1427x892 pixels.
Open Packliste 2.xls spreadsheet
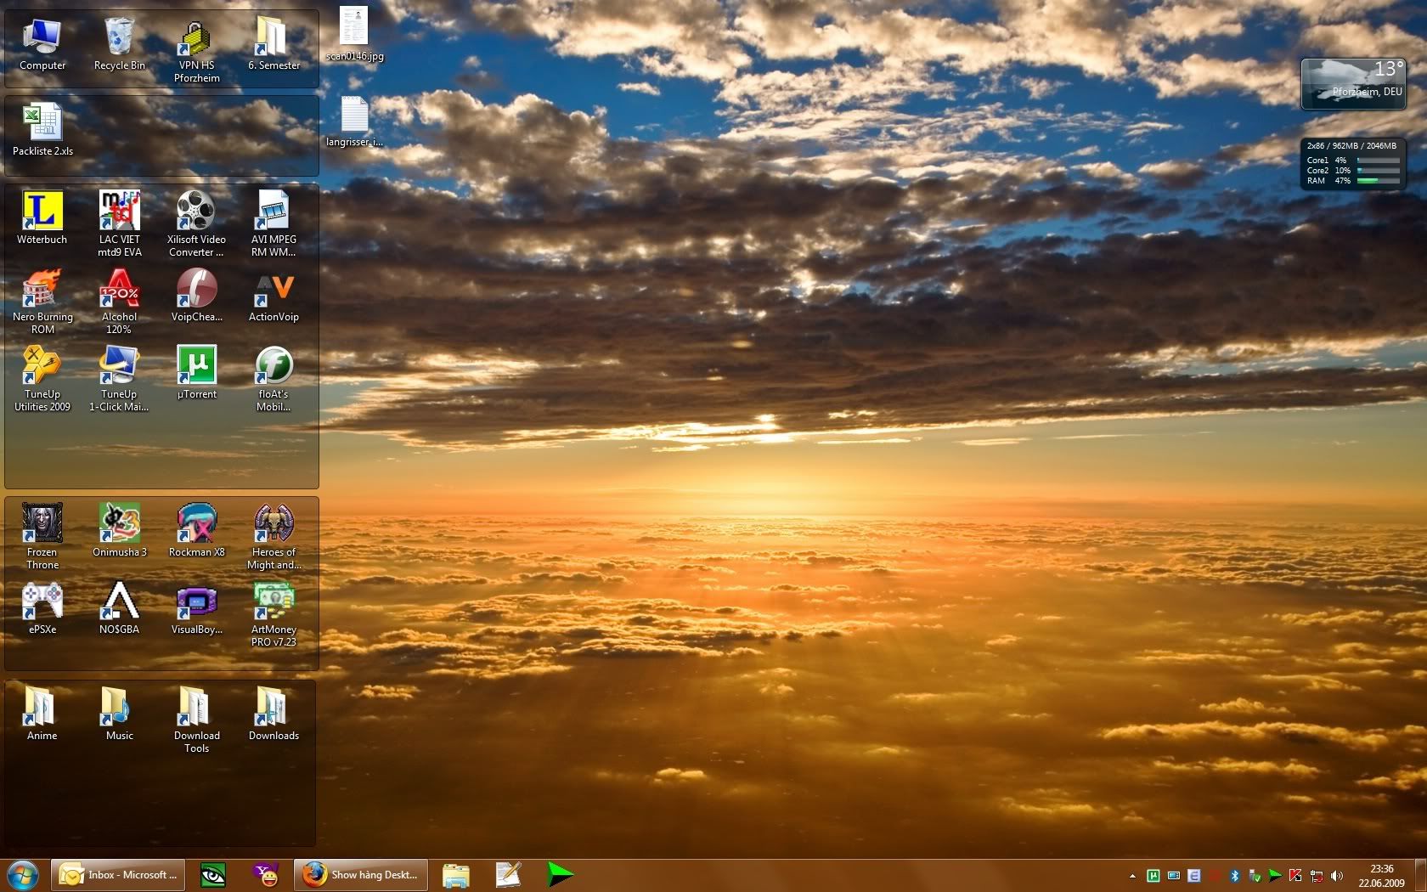(x=42, y=130)
